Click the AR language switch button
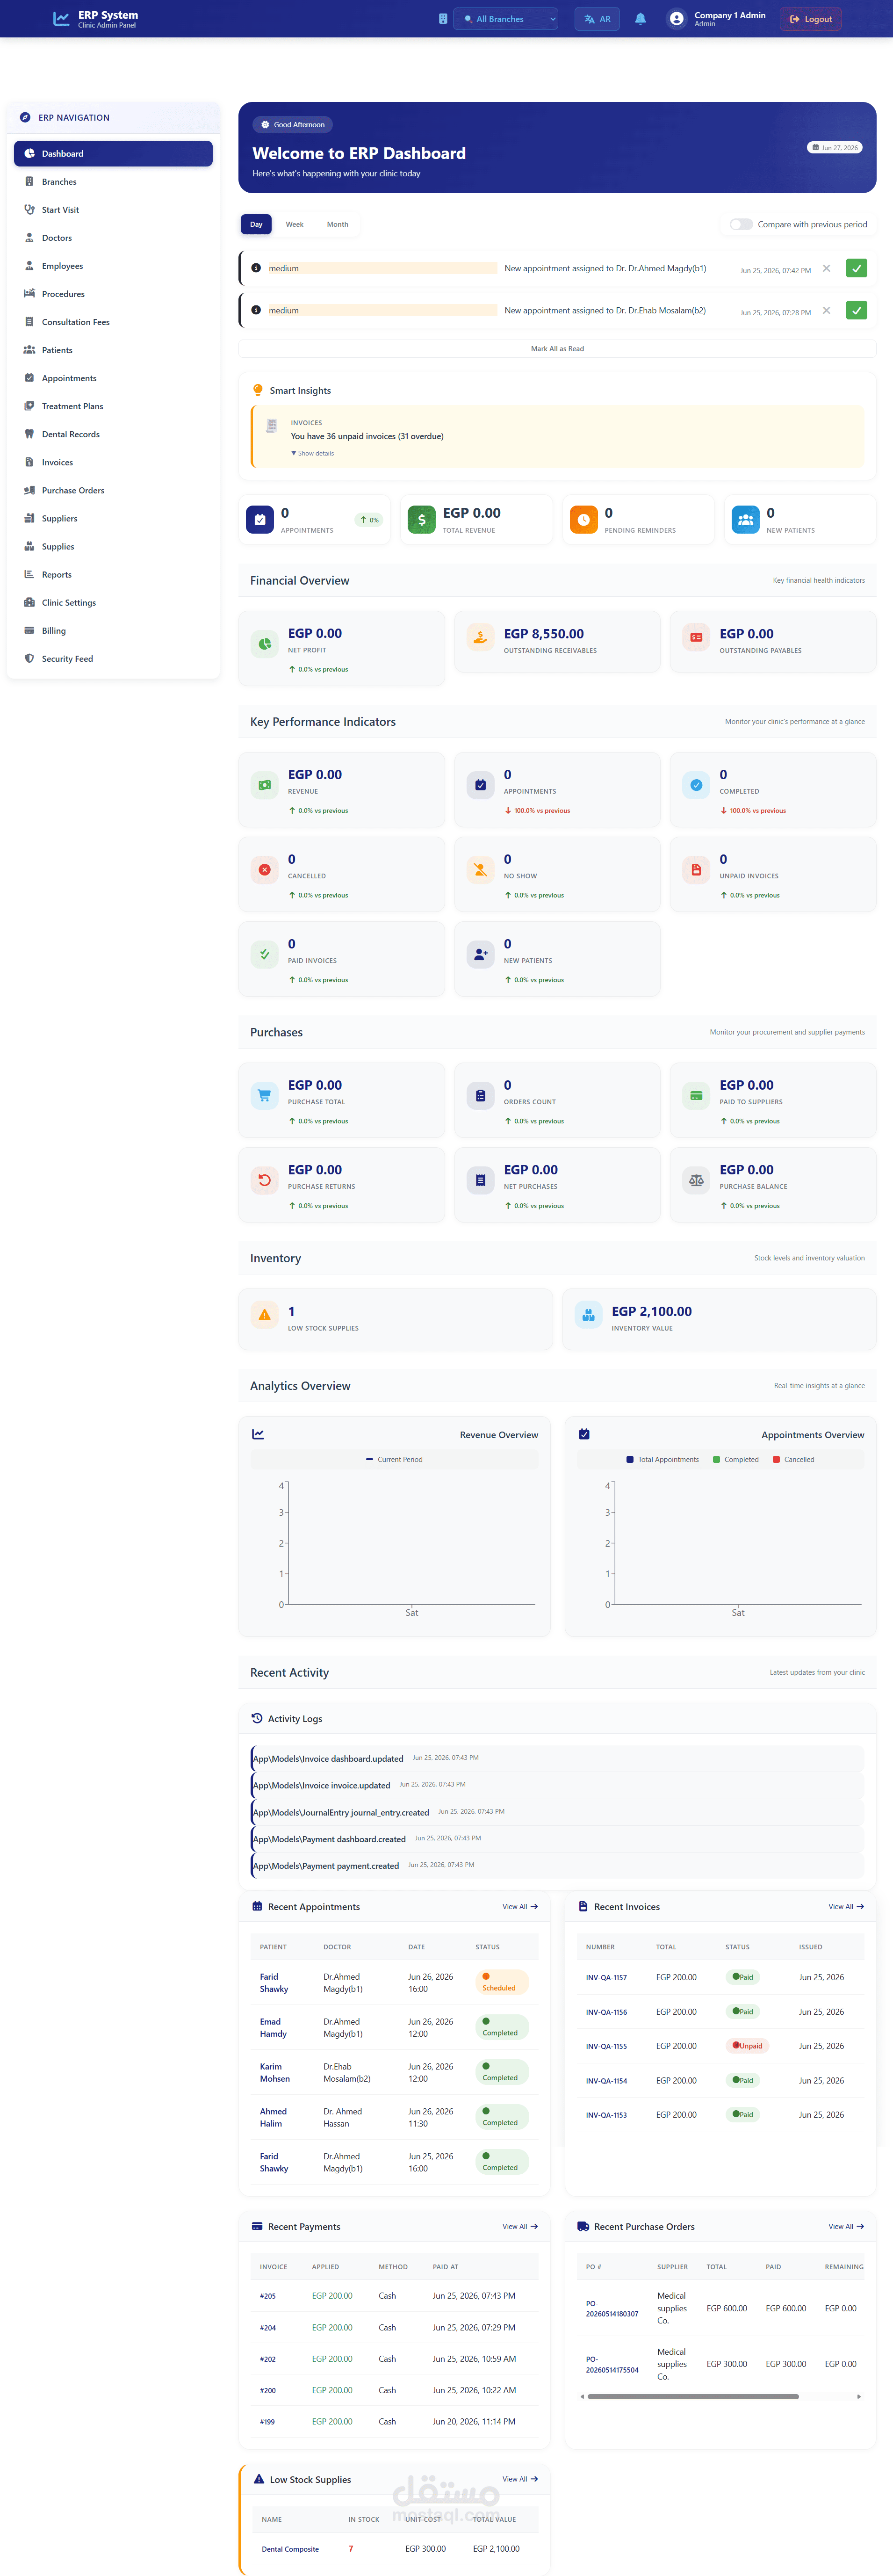This screenshot has height=2576, width=893. coord(597,19)
